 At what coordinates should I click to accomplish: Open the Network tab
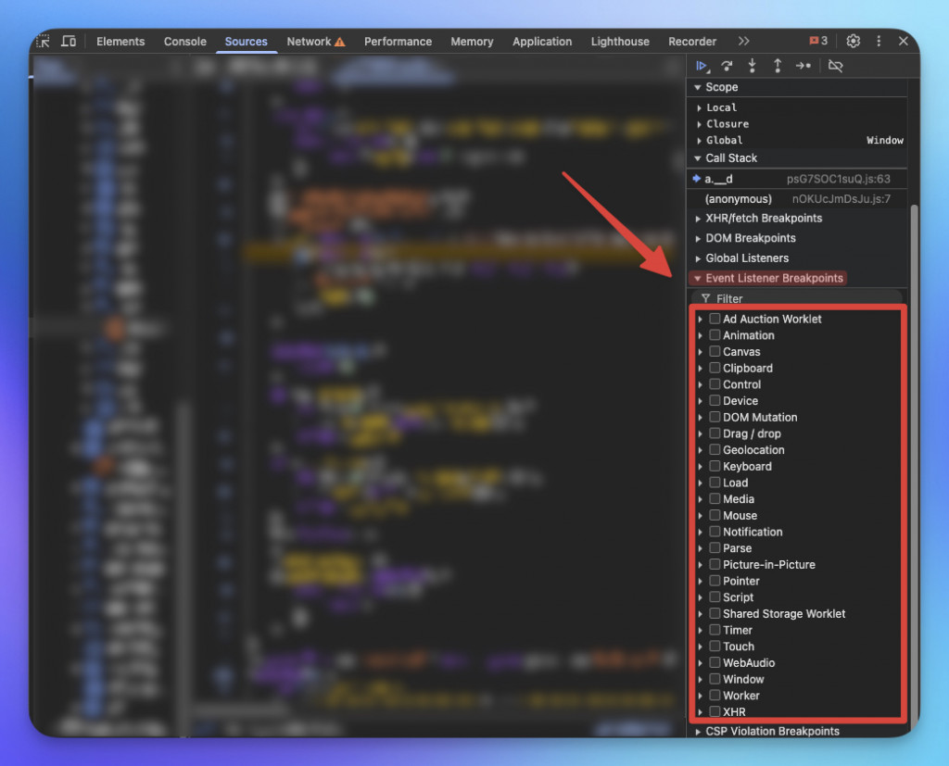315,41
